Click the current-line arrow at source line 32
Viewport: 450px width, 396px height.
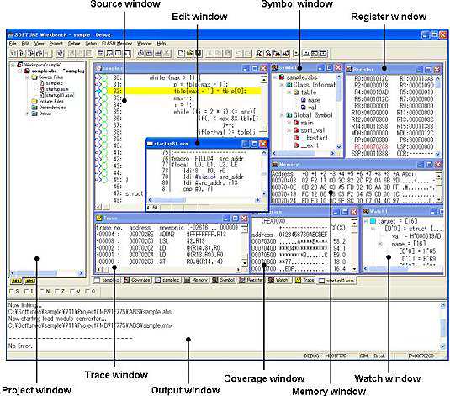(x=98, y=92)
